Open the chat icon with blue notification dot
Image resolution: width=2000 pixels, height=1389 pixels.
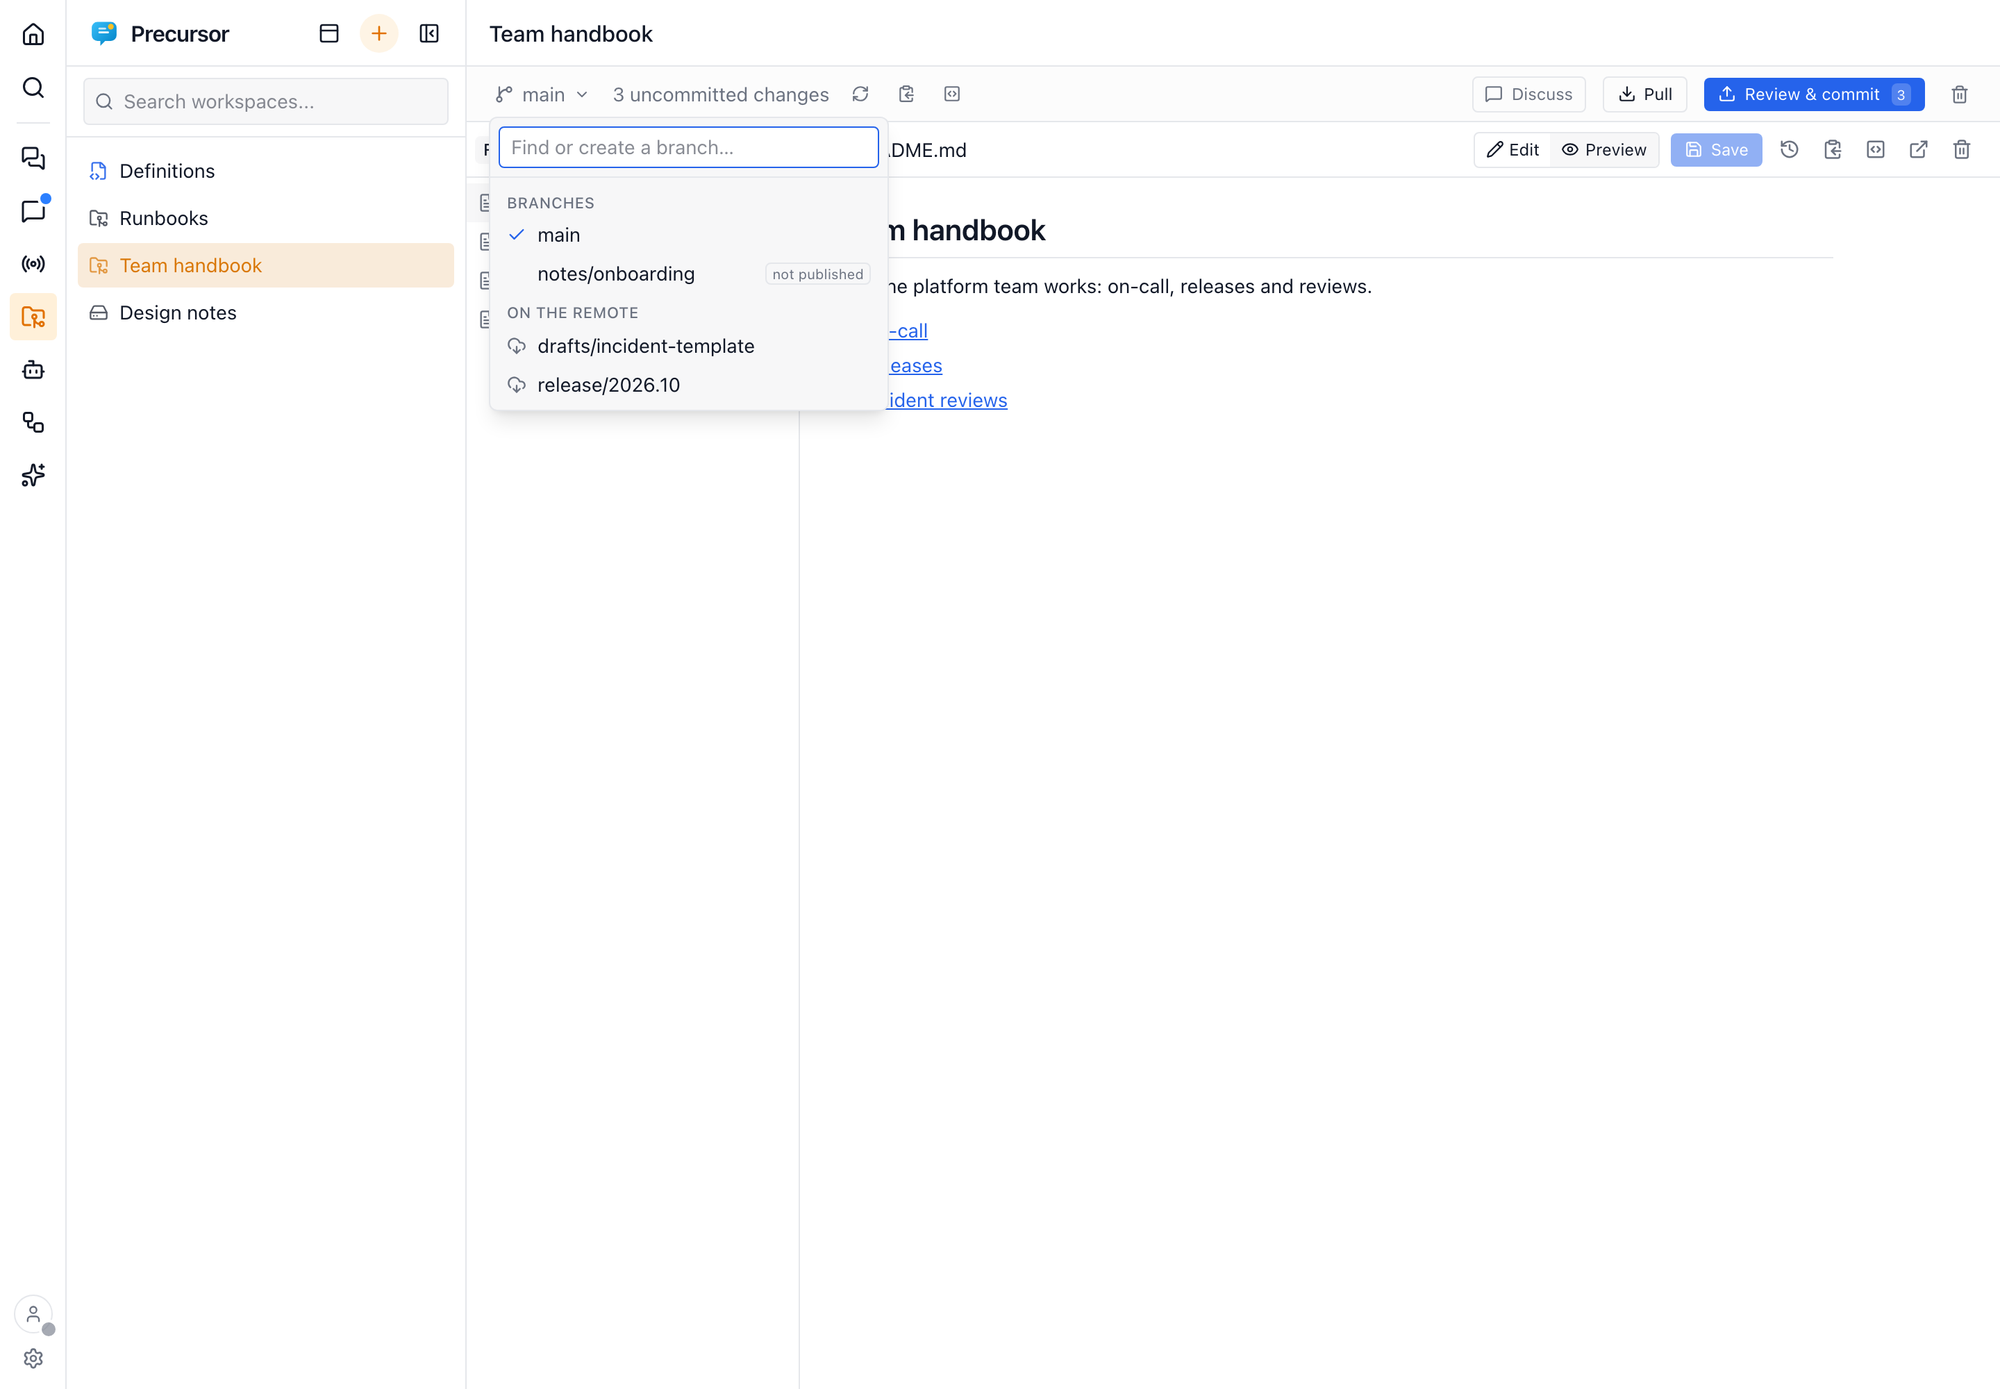[x=33, y=210]
